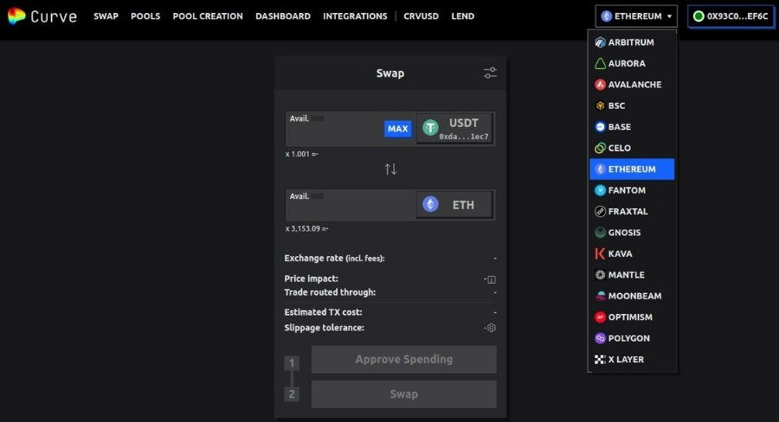Open the Pools page
779x422 pixels.
[145, 16]
